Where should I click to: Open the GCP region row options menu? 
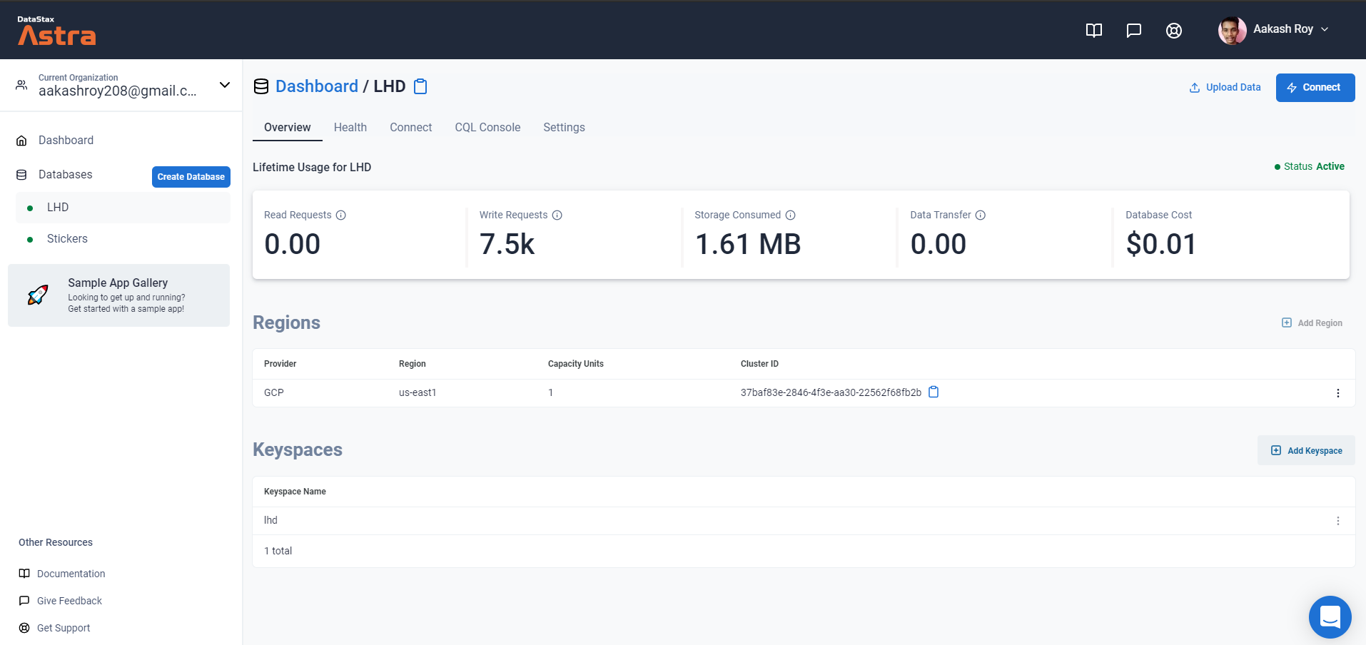coord(1338,393)
